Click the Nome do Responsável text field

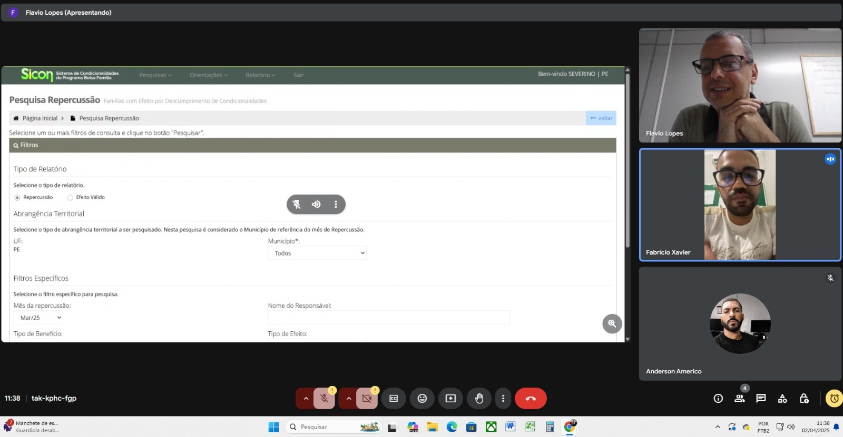[x=388, y=317]
